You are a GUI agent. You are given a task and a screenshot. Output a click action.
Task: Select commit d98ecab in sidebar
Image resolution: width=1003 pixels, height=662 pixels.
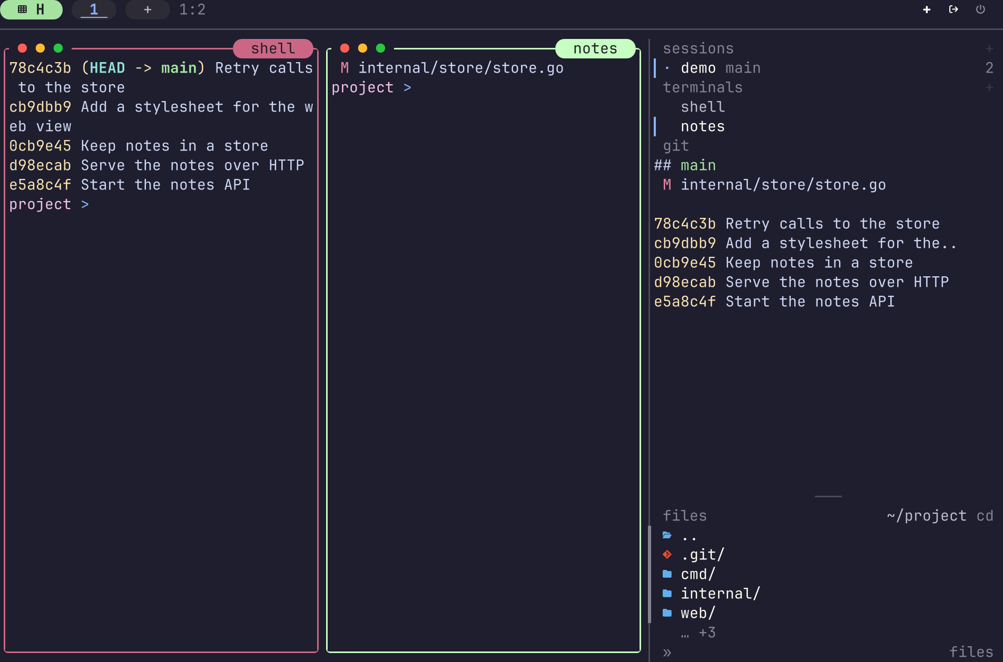click(801, 282)
